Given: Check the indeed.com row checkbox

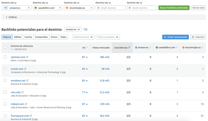Looking at the screenshot, I should coord(5,104).
